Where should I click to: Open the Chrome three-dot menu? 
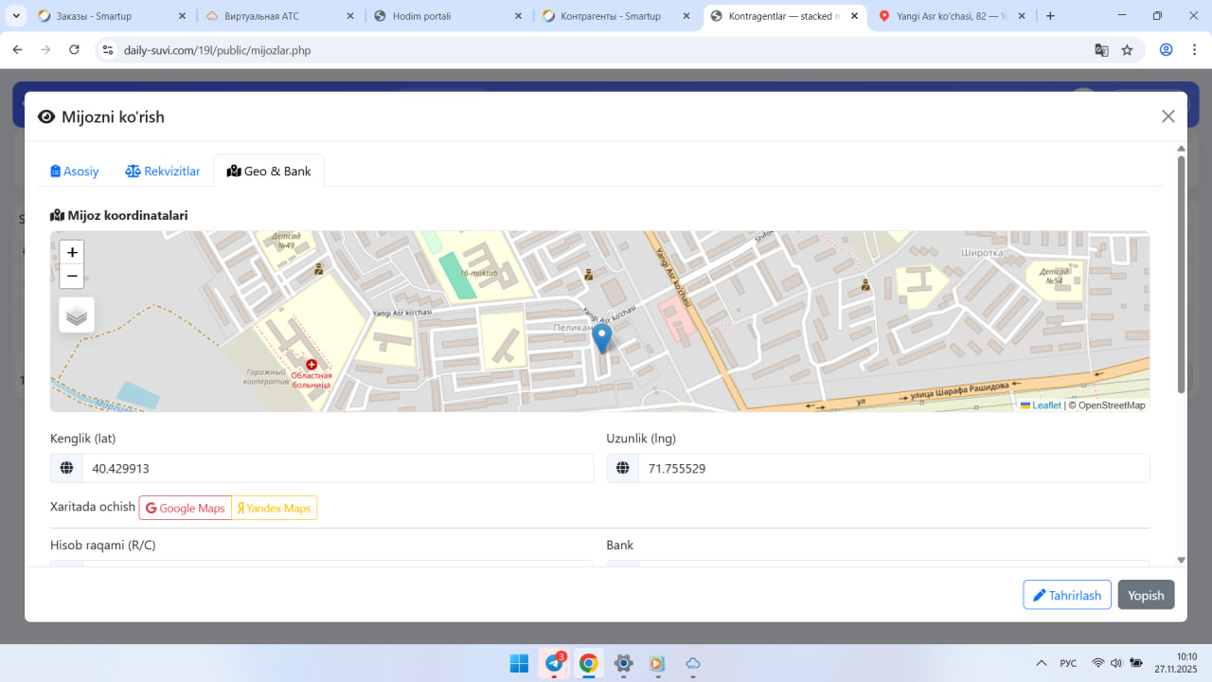pos(1193,50)
